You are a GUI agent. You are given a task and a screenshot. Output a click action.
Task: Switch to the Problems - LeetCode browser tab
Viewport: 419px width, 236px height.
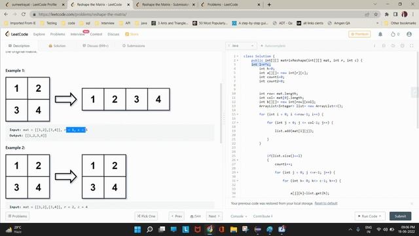[230, 5]
